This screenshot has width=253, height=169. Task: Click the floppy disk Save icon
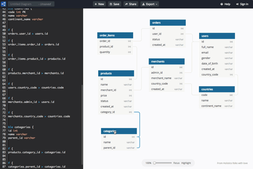(x=111, y=4)
